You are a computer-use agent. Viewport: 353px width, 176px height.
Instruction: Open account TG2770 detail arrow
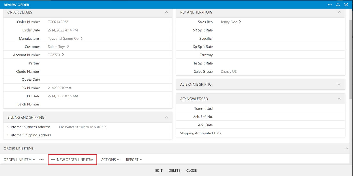[63, 55]
